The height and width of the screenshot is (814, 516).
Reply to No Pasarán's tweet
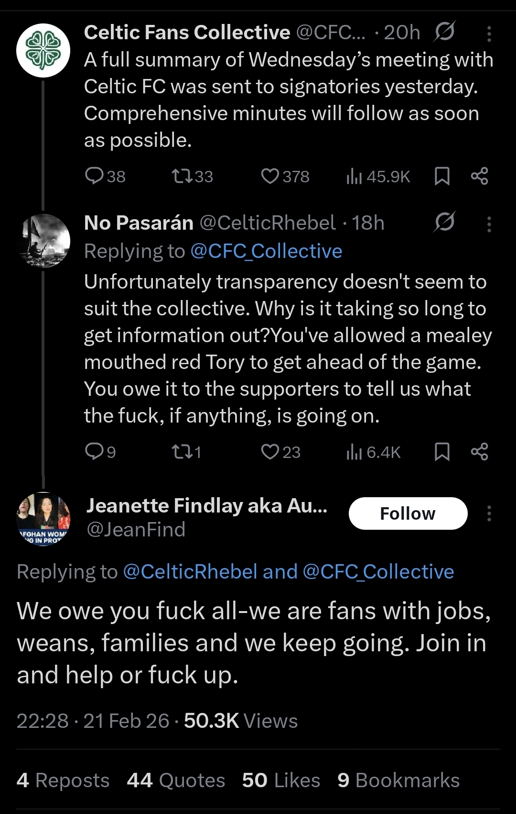coord(95,451)
